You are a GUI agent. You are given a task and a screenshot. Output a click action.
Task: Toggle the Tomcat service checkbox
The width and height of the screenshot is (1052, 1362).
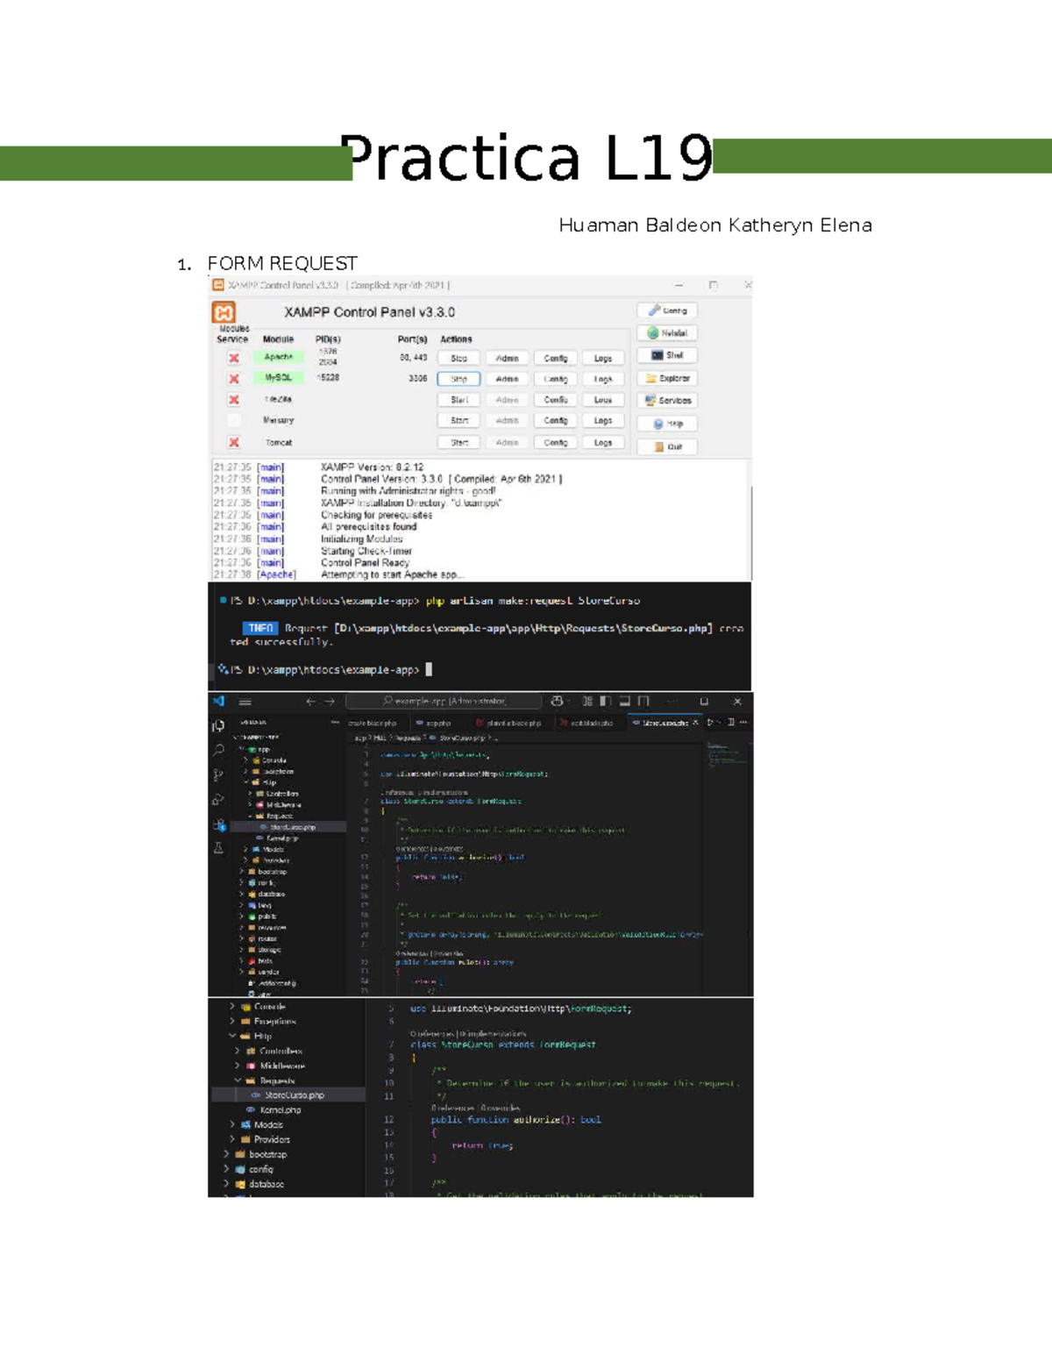pos(233,441)
